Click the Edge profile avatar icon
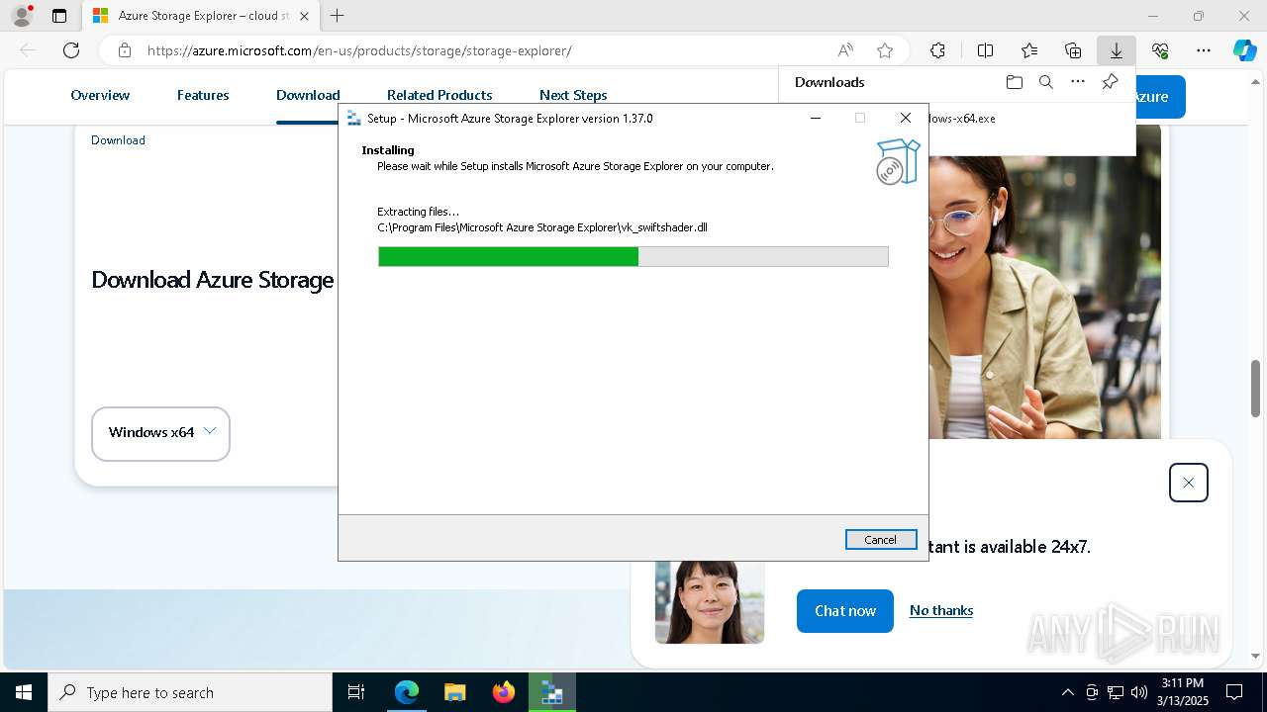The height and width of the screenshot is (712, 1267). point(22,16)
